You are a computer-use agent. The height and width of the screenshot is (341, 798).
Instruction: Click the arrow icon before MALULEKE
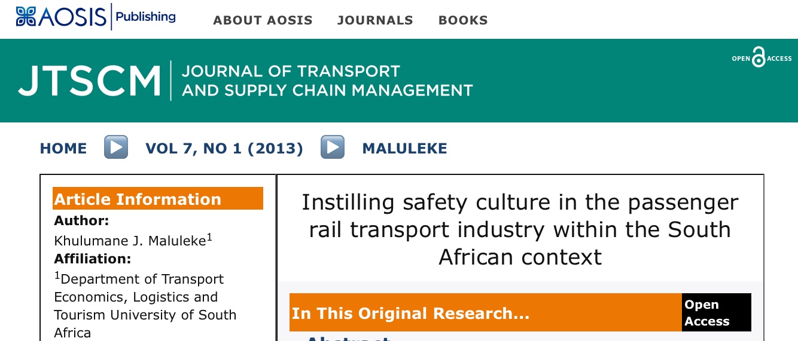pos(332,148)
